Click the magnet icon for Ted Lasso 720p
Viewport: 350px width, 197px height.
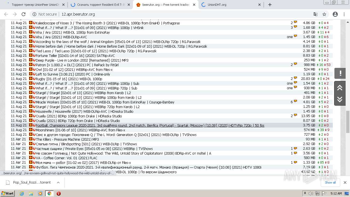click(x=34, y=51)
